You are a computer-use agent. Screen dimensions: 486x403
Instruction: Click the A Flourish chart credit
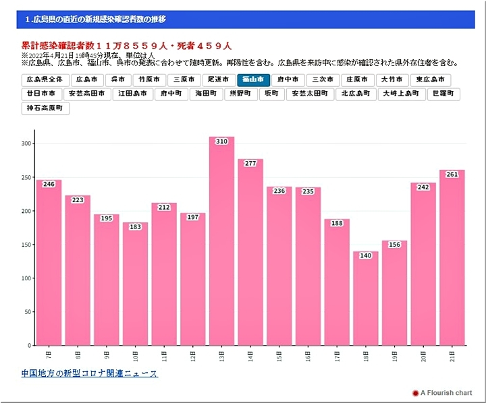coord(446,392)
